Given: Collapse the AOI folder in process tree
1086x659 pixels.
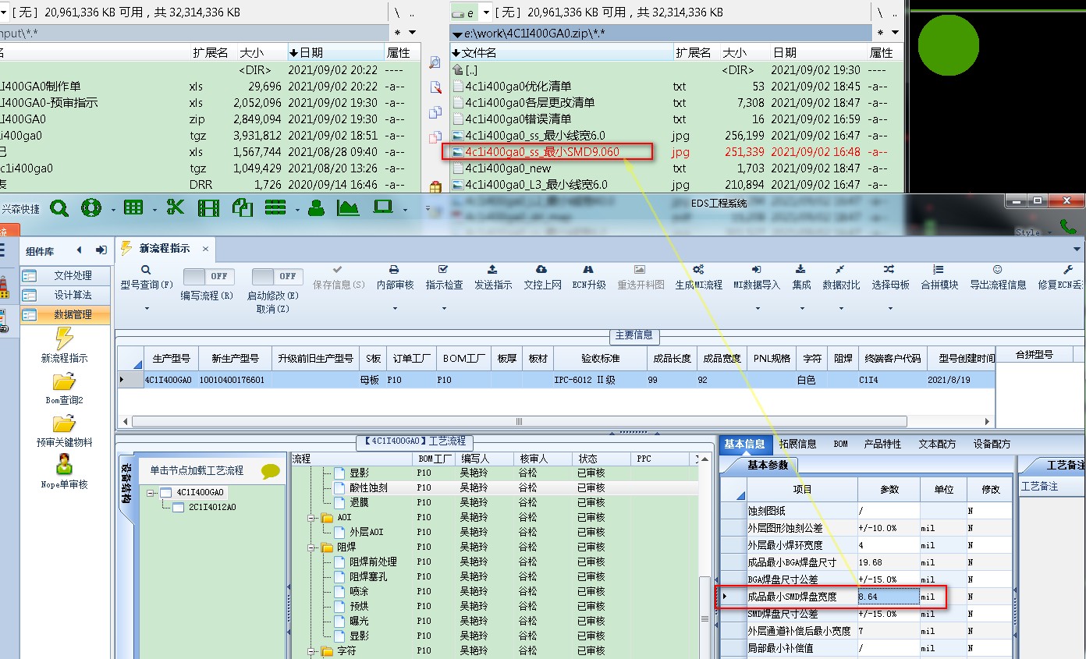Looking at the screenshot, I should click(x=311, y=517).
